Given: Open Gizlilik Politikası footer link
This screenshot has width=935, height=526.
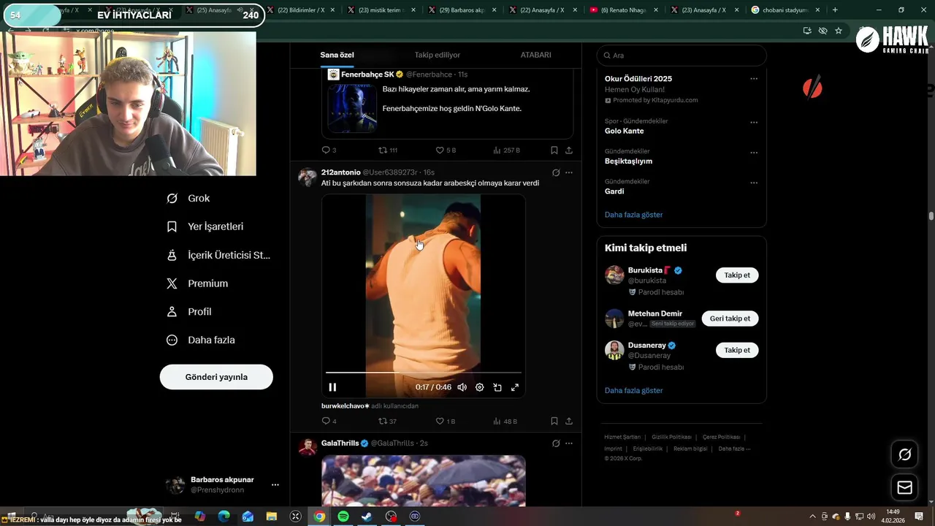Looking at the screenshot, I should click(671, 437).
